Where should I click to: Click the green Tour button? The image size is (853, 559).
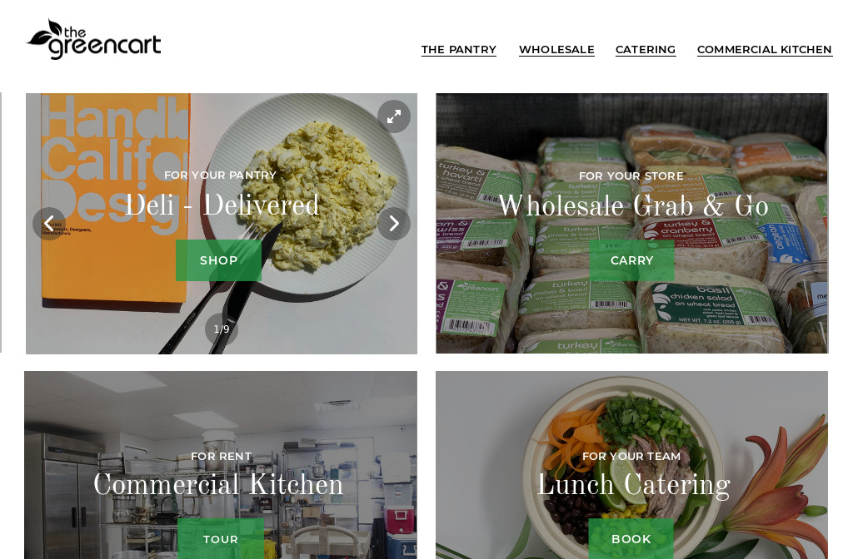tap(220, 538)
